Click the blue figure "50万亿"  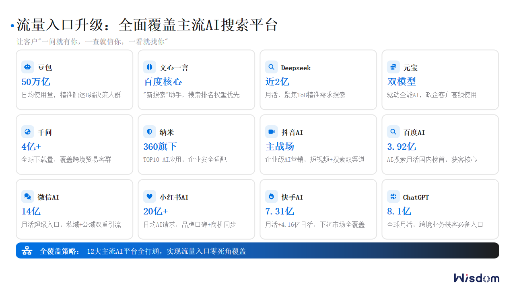click(36, 82)
